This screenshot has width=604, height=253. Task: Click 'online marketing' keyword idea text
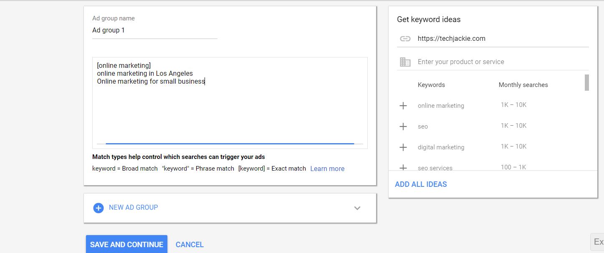(441, 106)
